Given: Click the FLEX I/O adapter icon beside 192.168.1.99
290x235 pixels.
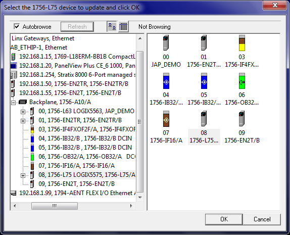Looking at the screenshot, I should 13,193.
